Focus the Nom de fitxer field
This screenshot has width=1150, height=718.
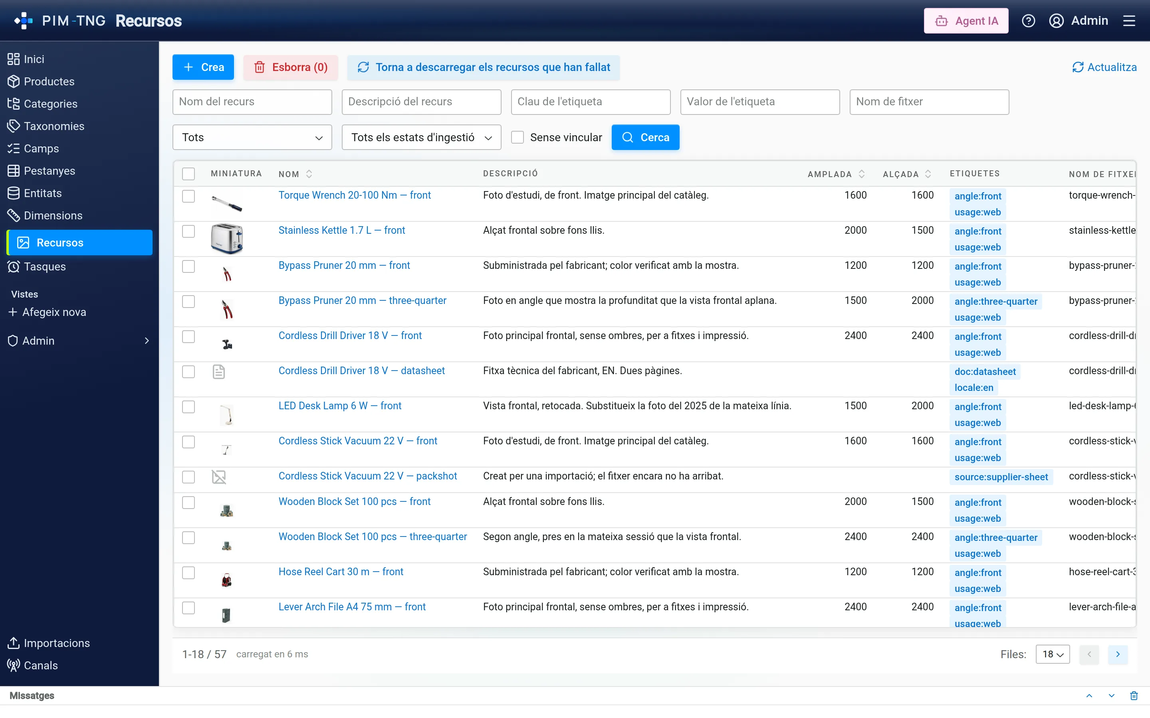(x=929, y=102)
